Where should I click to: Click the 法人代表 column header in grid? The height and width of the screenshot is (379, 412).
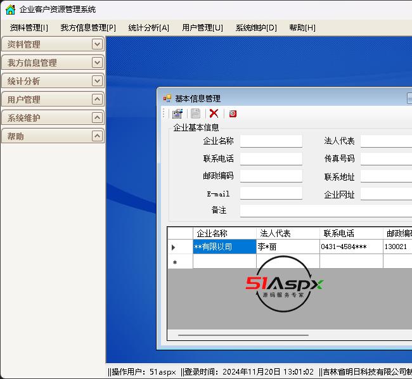pos(288,233)
